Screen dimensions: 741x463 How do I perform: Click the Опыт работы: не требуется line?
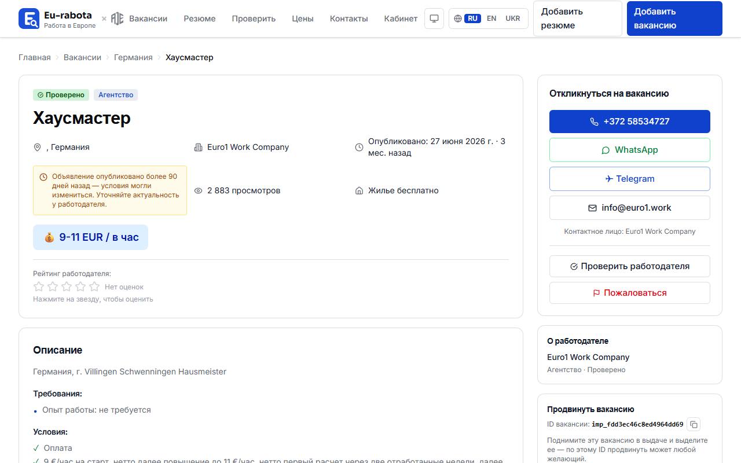pos(97,410)
